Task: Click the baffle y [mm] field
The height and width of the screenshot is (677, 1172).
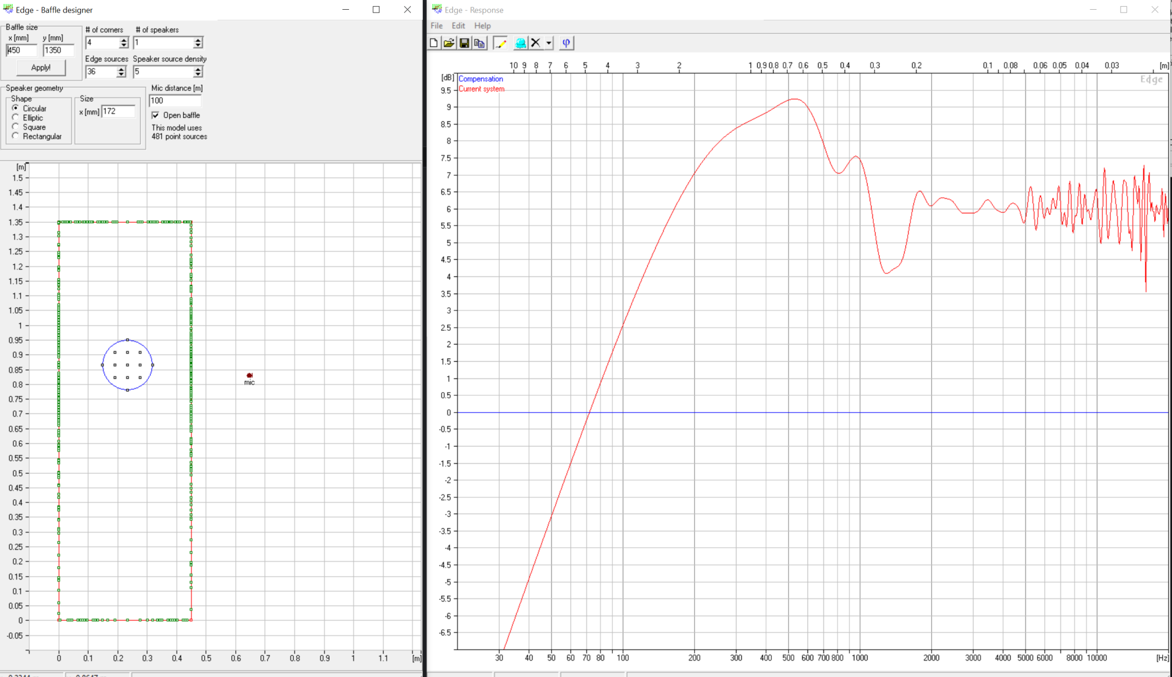Action: (x=58, y=50)
